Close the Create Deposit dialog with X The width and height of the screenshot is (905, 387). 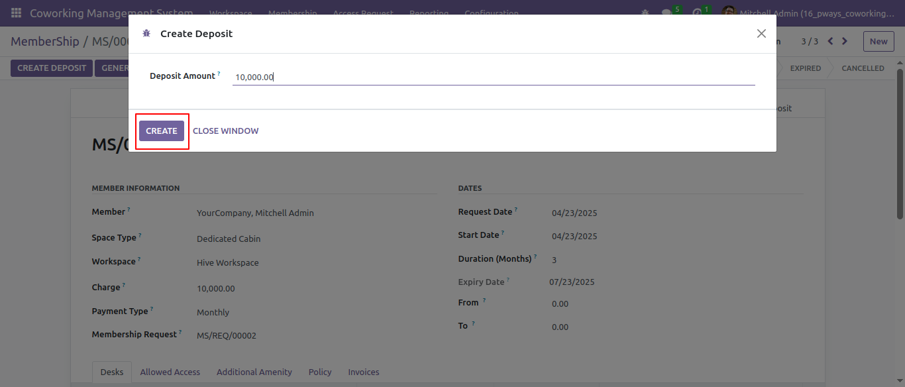pos(761,34)
